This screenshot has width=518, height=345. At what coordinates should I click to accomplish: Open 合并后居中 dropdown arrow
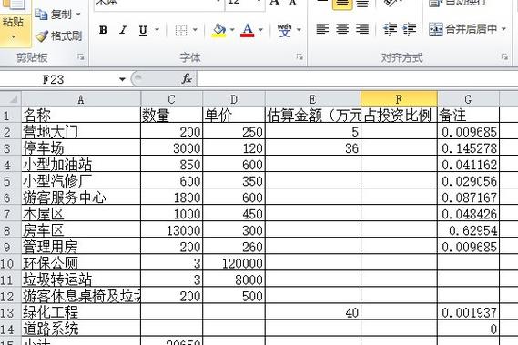click(503, 29)
